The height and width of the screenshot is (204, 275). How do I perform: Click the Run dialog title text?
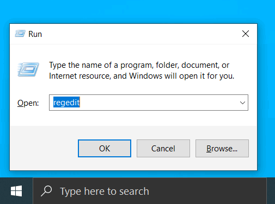click(x=35, y=34)
